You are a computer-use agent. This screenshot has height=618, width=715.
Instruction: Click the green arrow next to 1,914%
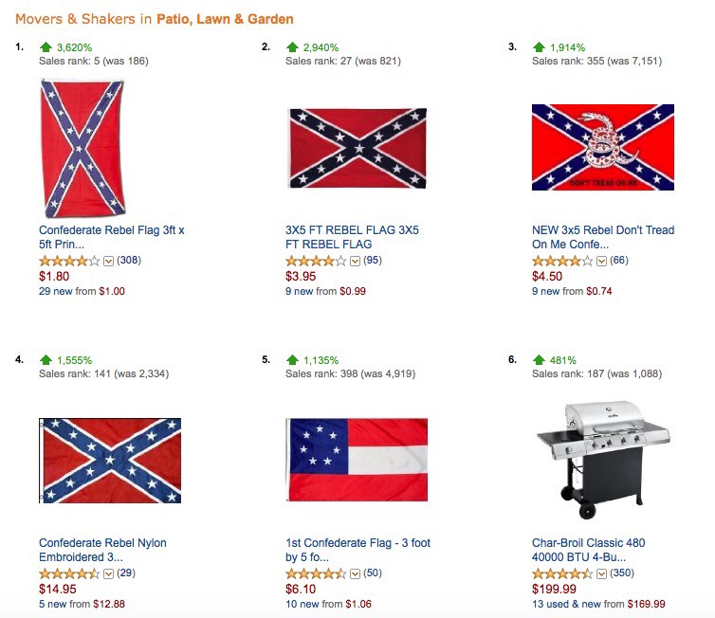click(x=539, y=47)
